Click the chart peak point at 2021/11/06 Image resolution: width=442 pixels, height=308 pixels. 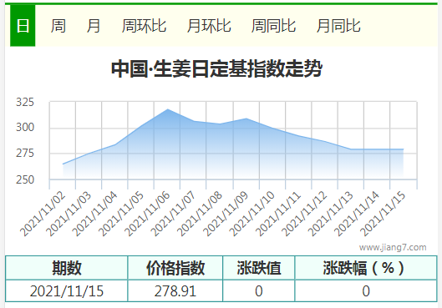[168, 109]
